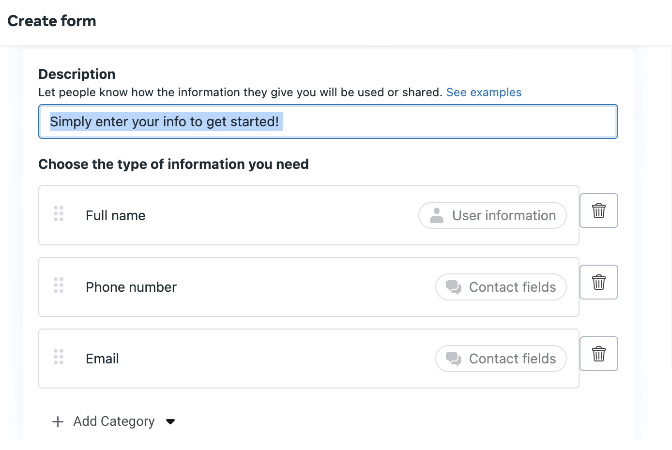The width and height of the screenshot is (672, 450).
Task: Expand the Add Category dropdown arrow
Action: click(x=170, y=421)
